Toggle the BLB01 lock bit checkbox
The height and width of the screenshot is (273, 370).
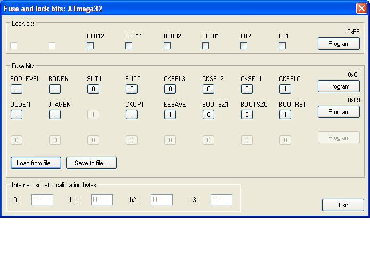[x=205, y=46]
